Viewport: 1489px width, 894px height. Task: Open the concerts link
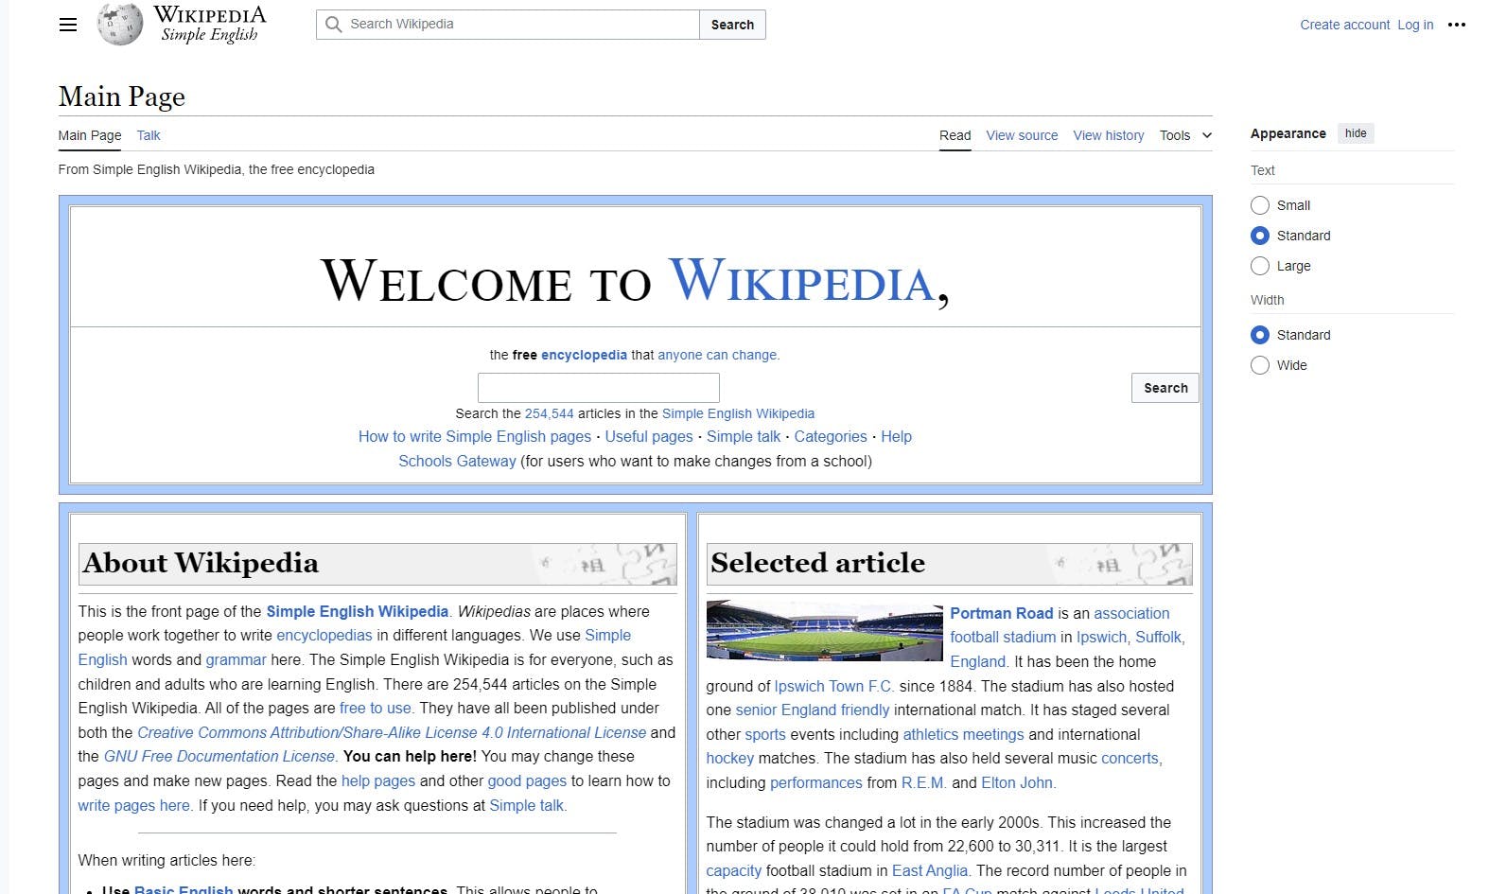pos(1131,758)
